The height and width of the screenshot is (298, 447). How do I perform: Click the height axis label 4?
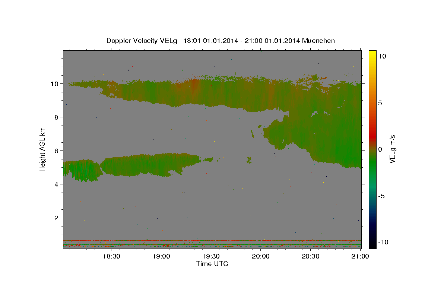click(57, 184)
